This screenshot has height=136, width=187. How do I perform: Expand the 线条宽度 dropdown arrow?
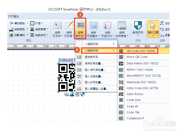(x=47, y=29)
